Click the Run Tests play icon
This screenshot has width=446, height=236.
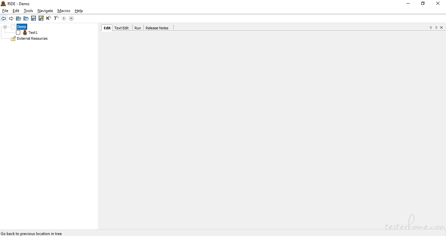64,18
